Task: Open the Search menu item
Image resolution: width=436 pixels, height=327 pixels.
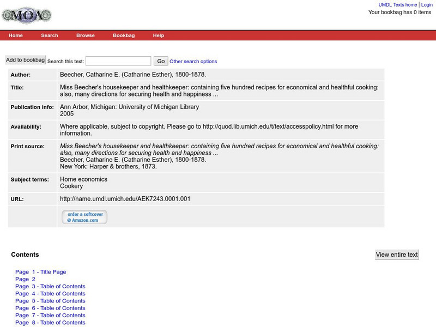Action: tap(50, 35)
